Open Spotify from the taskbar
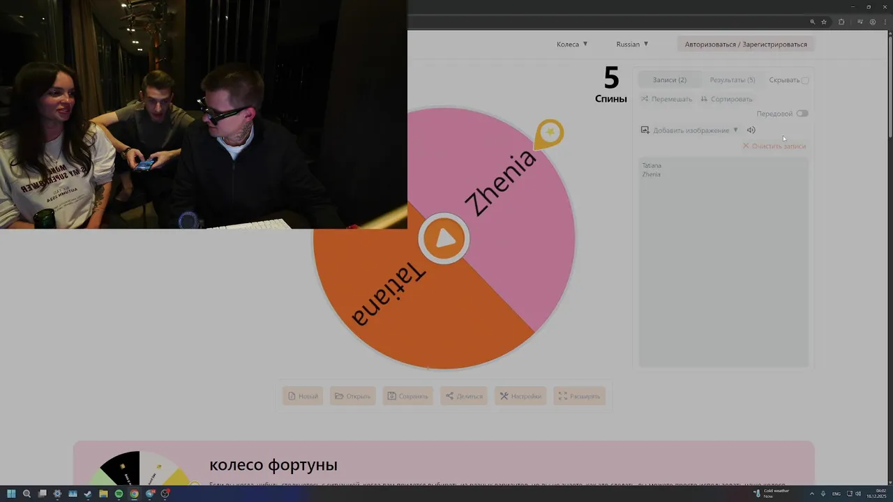This screenshot has width=893, height=502. tap(119, 494)
